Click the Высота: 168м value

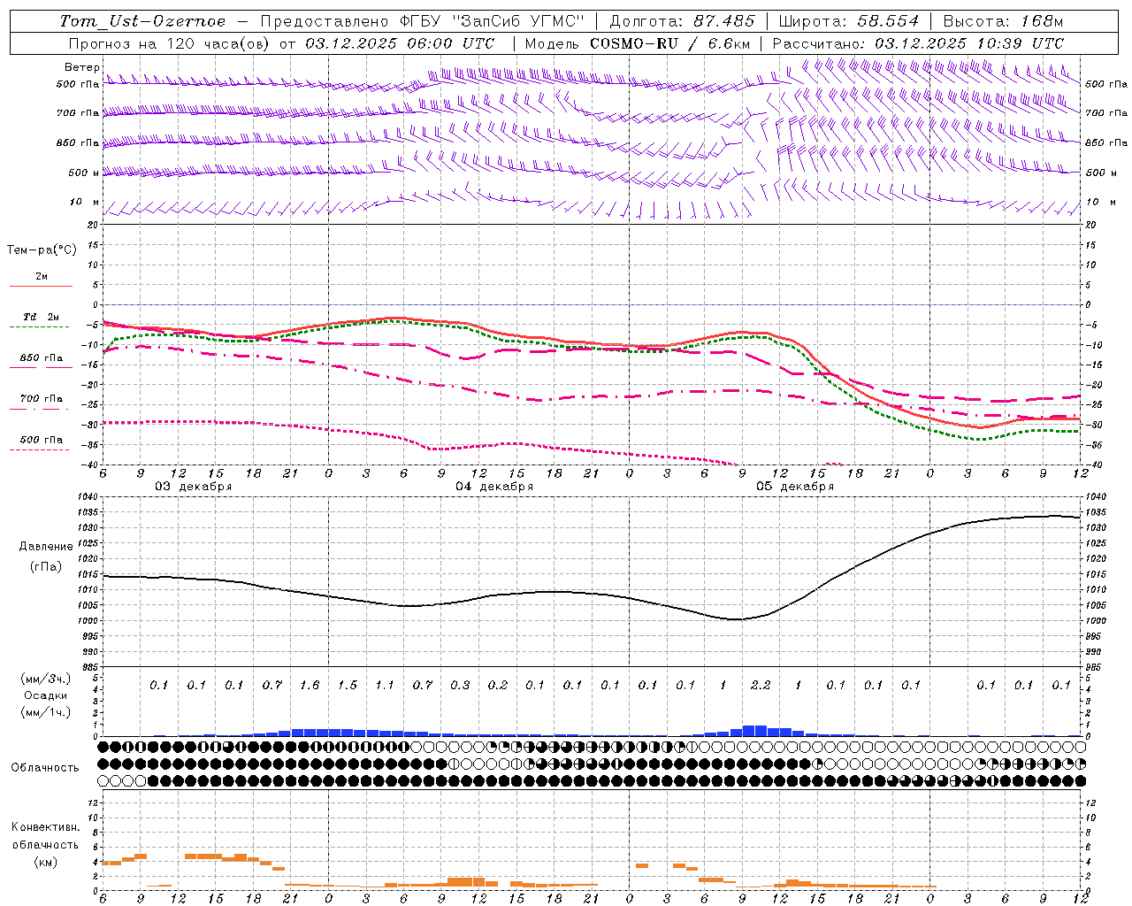click(x=1003, y=21)
